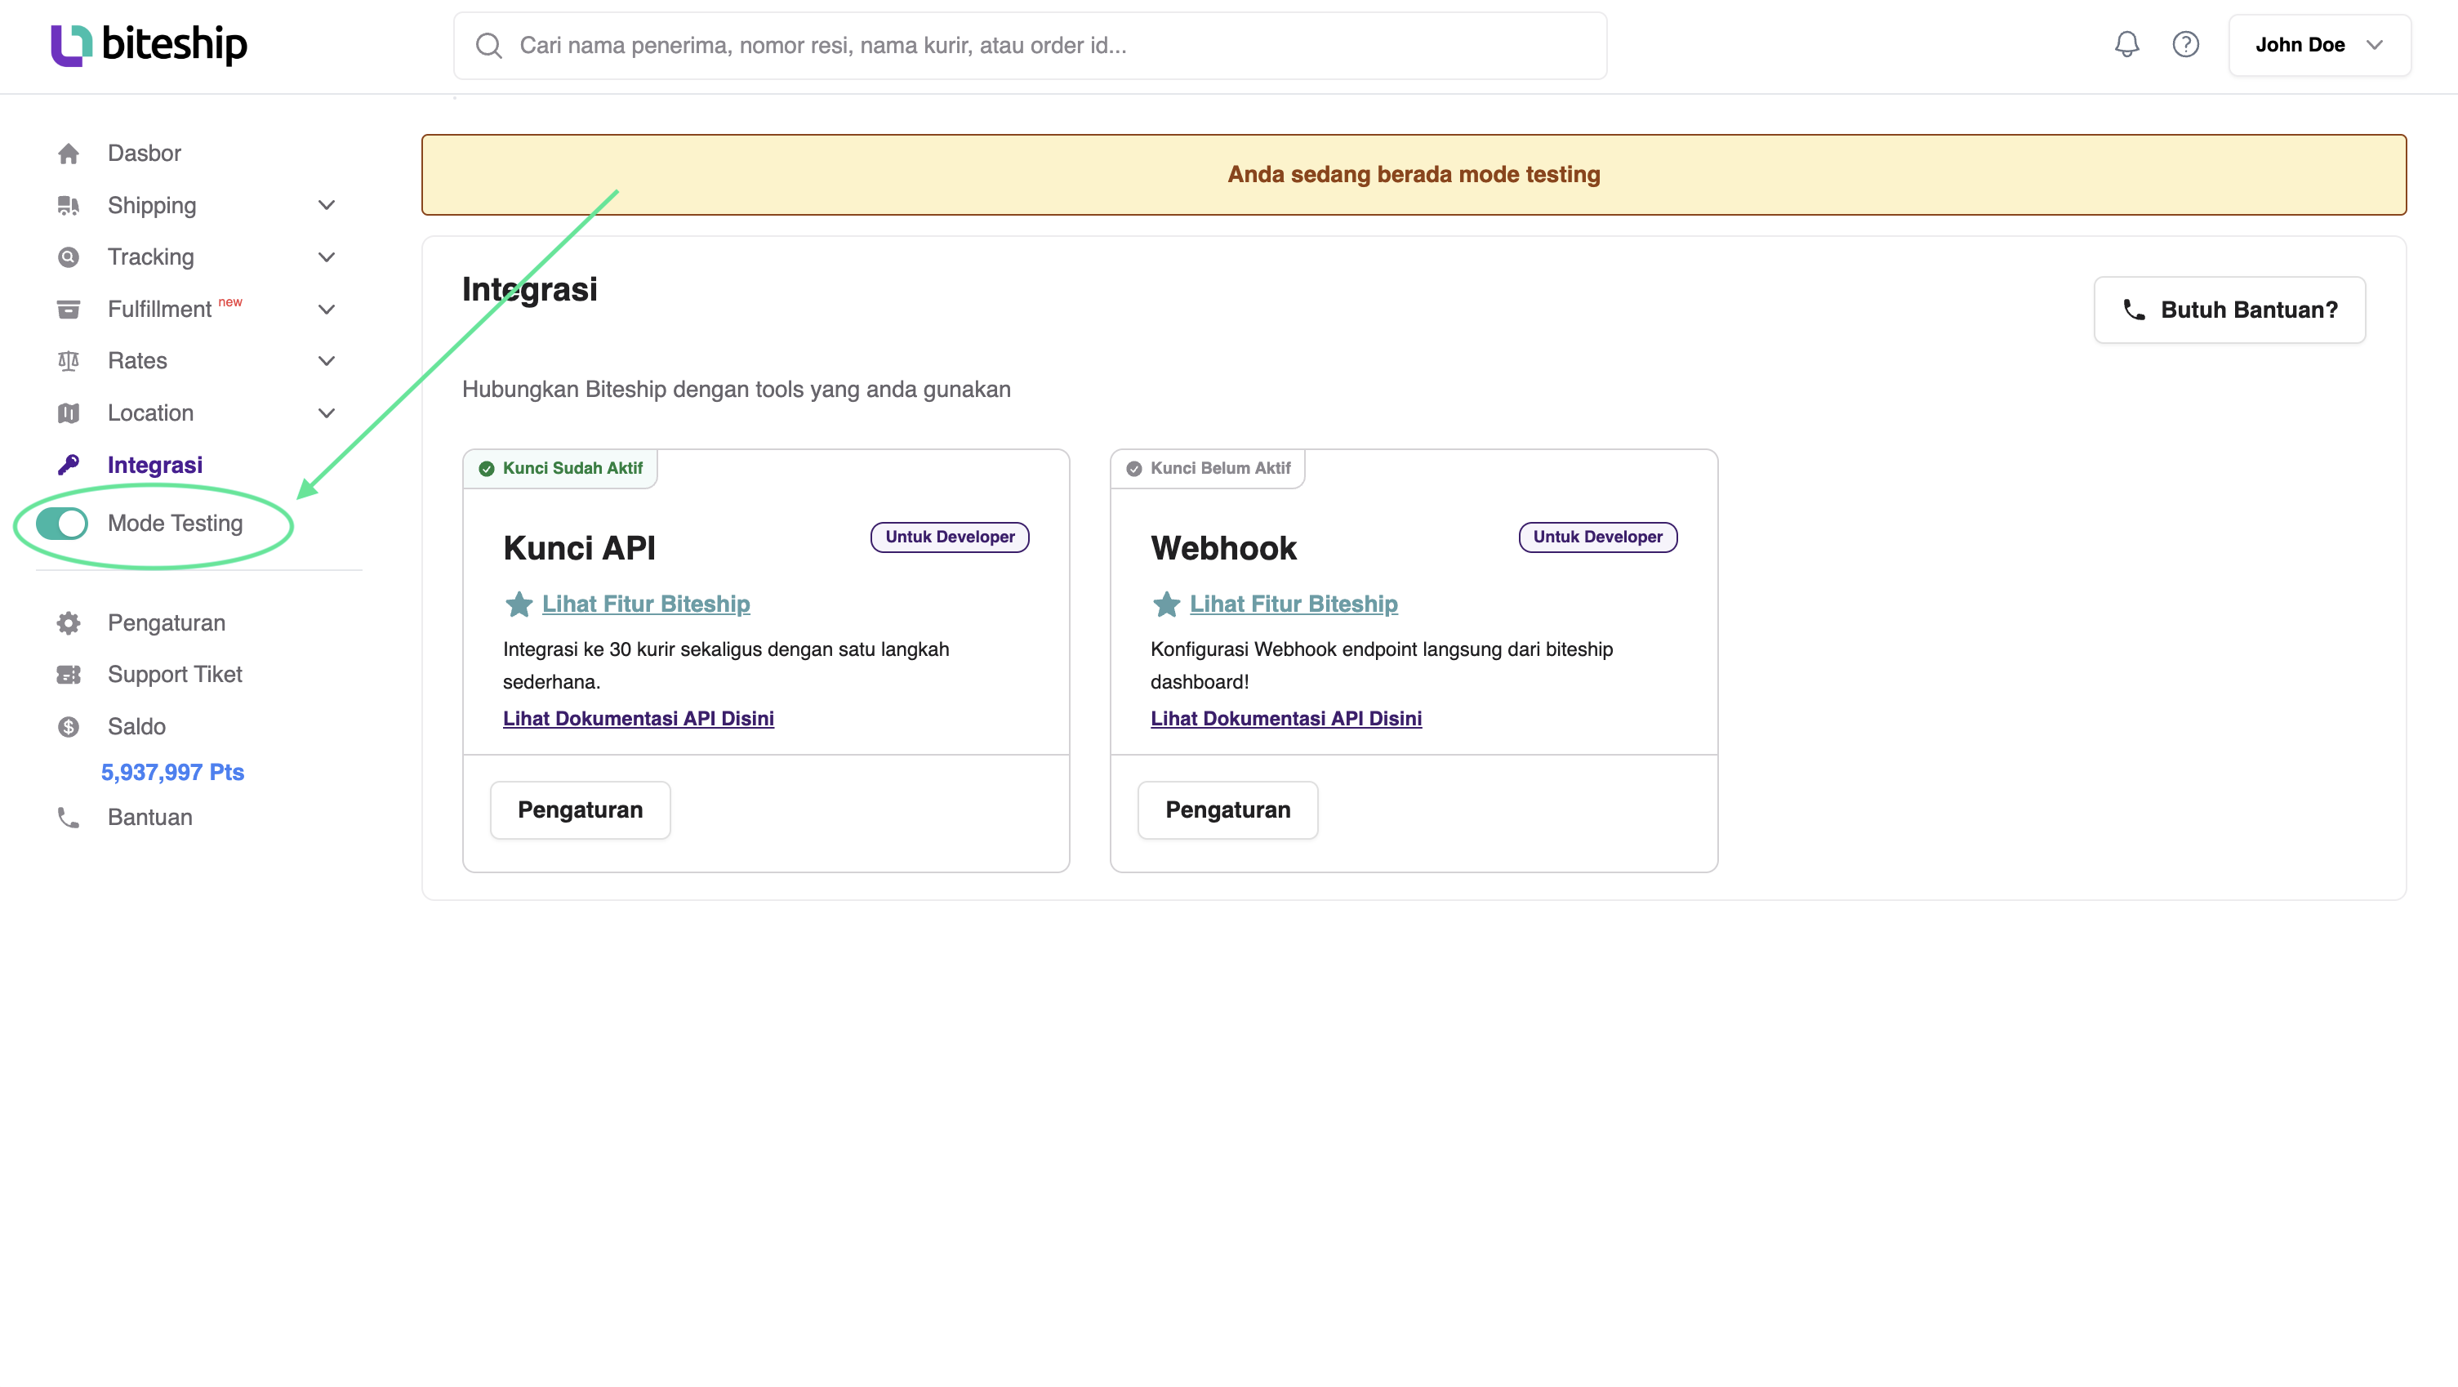This screenshot has width=2458, height=1387.
Task: Focus the search field for nama penerima
Action: (1030, 46)
